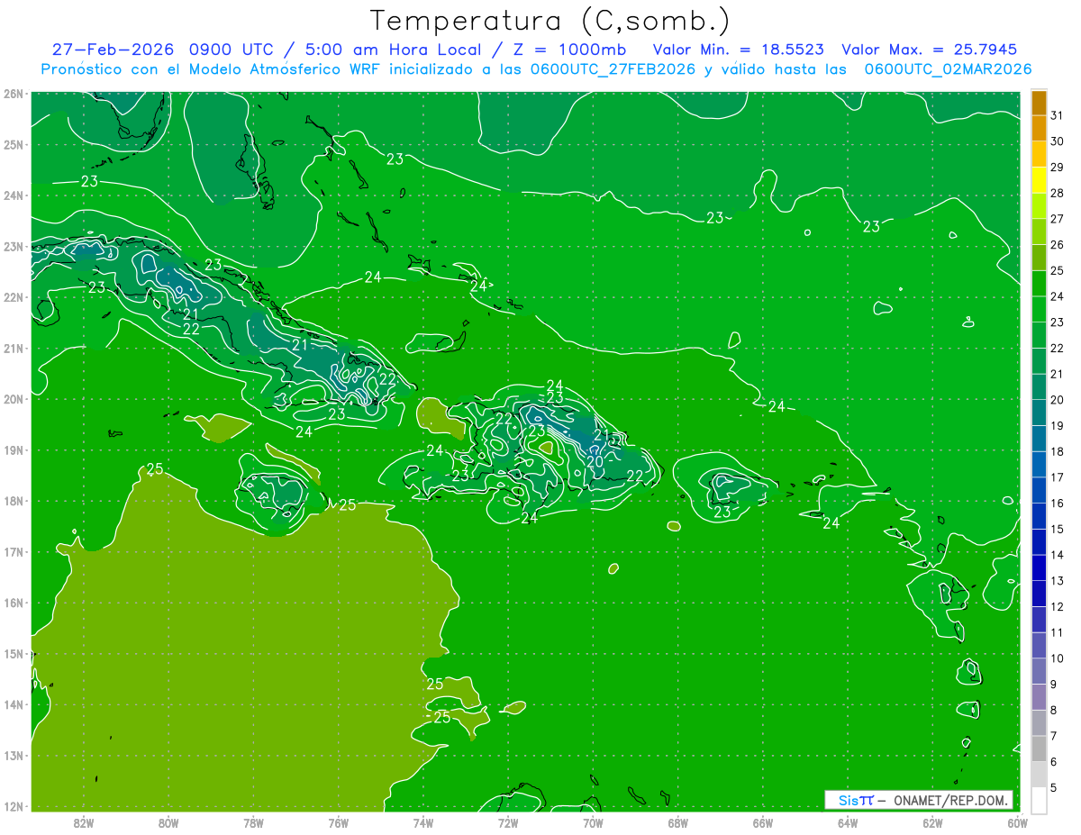
Task: Click the legend swatch between 18 and 19
Action: (1040, 439)
